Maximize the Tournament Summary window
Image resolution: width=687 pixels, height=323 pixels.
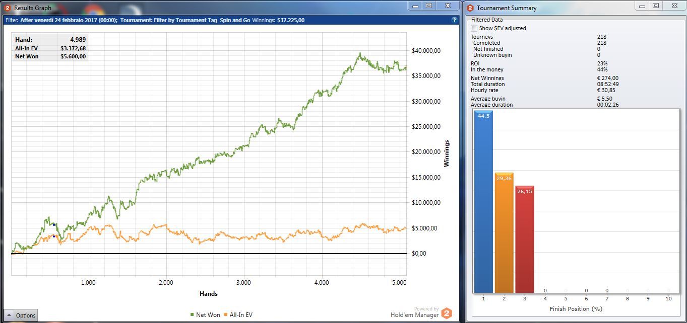pos(656,6)
